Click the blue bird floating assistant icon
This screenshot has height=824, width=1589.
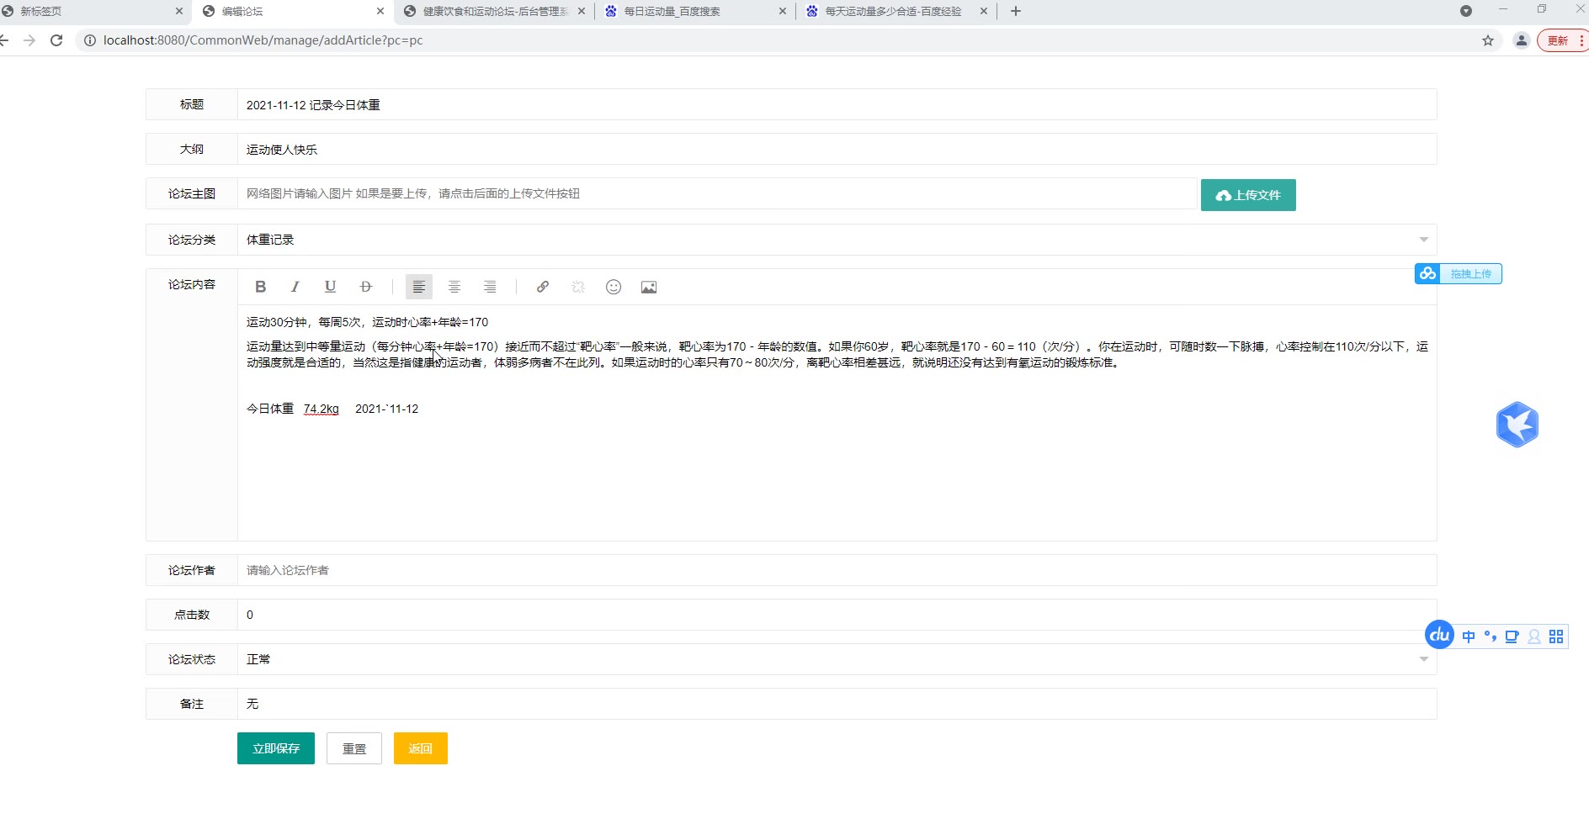pyautogui.click(x=1517, y=425)
